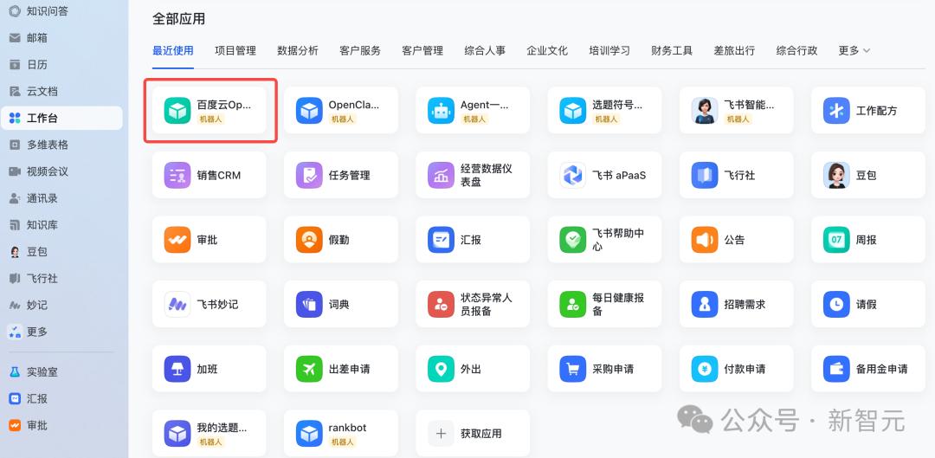Image resolution: width=935 pixels, height=458 pixels.
Task: Select the 综合行政 tab
Action: [x=796, y=51]
